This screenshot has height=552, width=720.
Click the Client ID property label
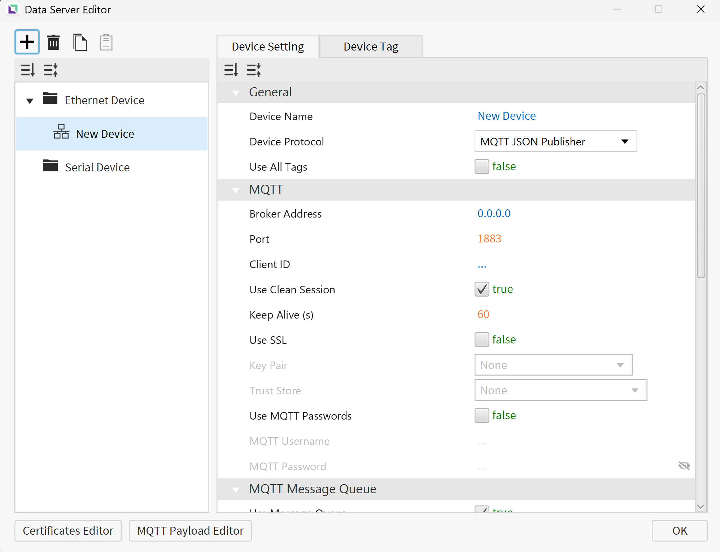coord(270,264)
